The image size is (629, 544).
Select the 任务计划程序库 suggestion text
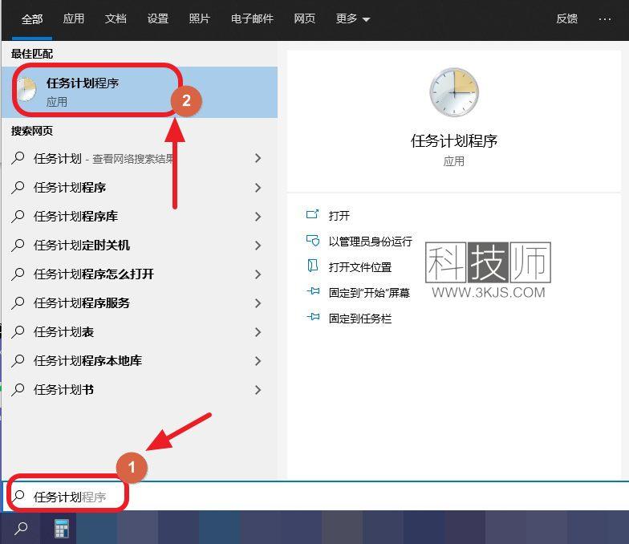click(x=75, y=217)
